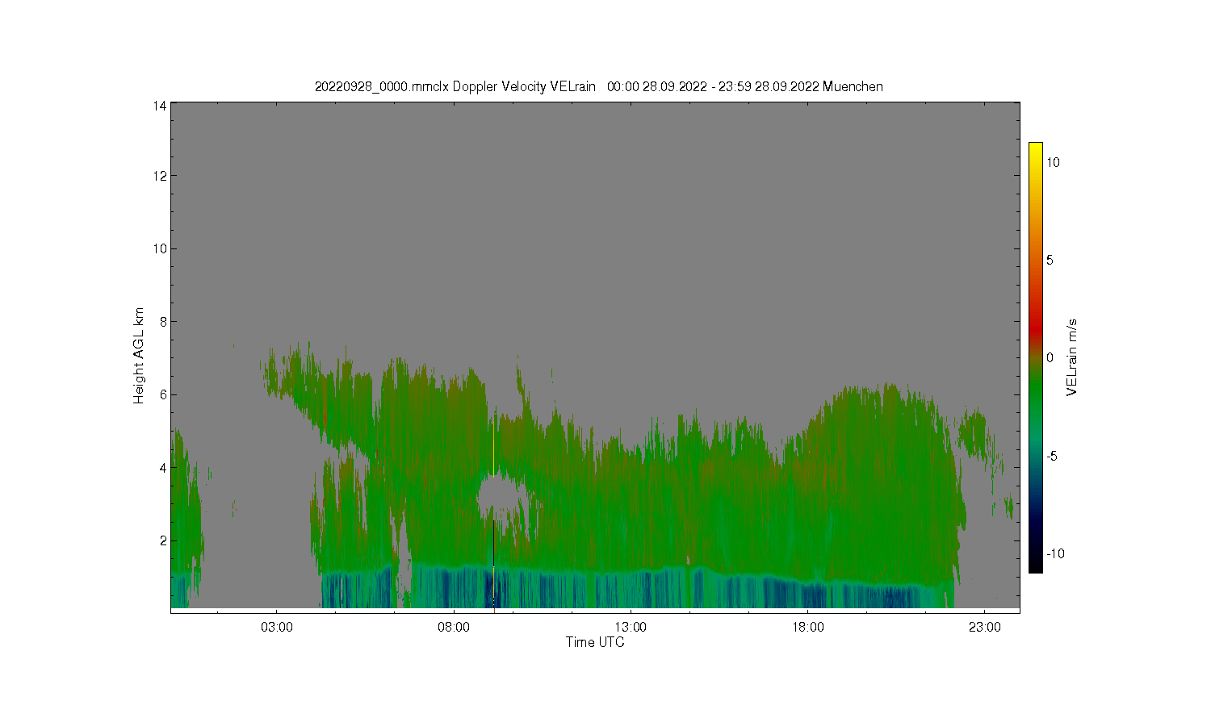Click the black bottom of the colorbar

(x=1036, y=566)
